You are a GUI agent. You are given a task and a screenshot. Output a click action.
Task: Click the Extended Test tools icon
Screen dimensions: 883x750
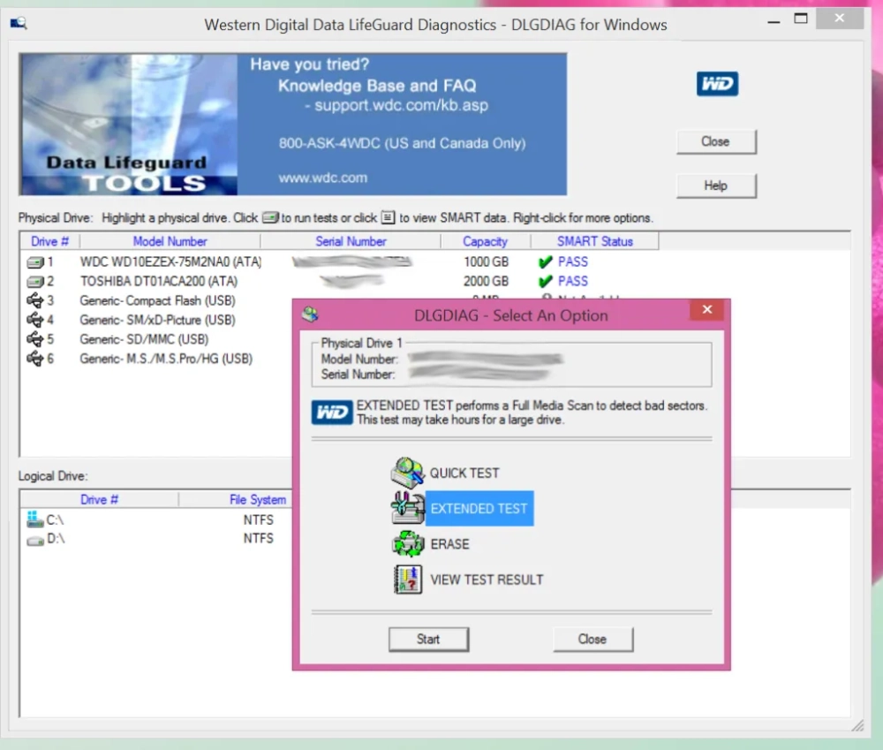pos(407,508)
